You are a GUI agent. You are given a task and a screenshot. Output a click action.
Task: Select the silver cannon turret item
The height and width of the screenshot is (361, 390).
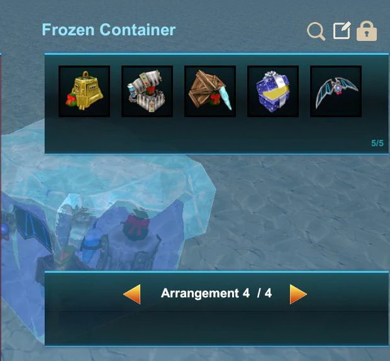(147, 91)
